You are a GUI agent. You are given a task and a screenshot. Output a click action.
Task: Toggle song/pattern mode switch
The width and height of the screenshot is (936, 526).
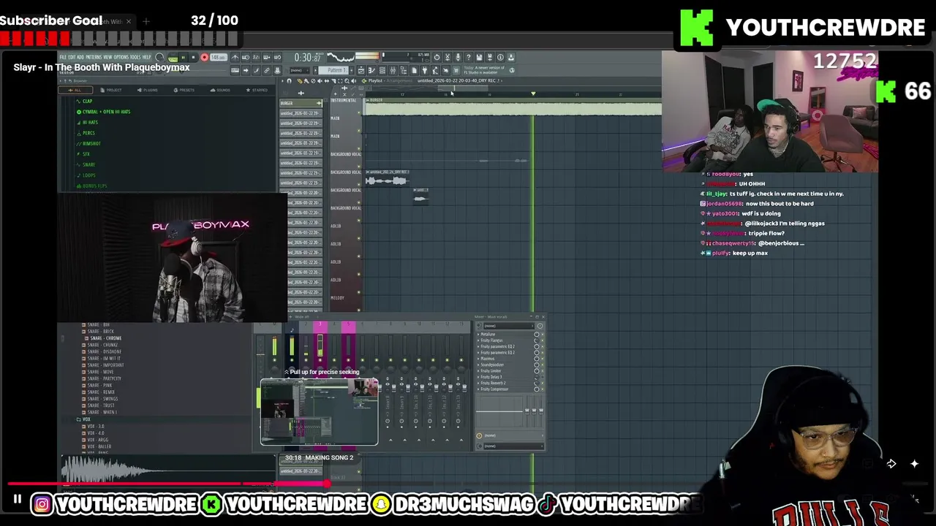[x=173, y=57]
